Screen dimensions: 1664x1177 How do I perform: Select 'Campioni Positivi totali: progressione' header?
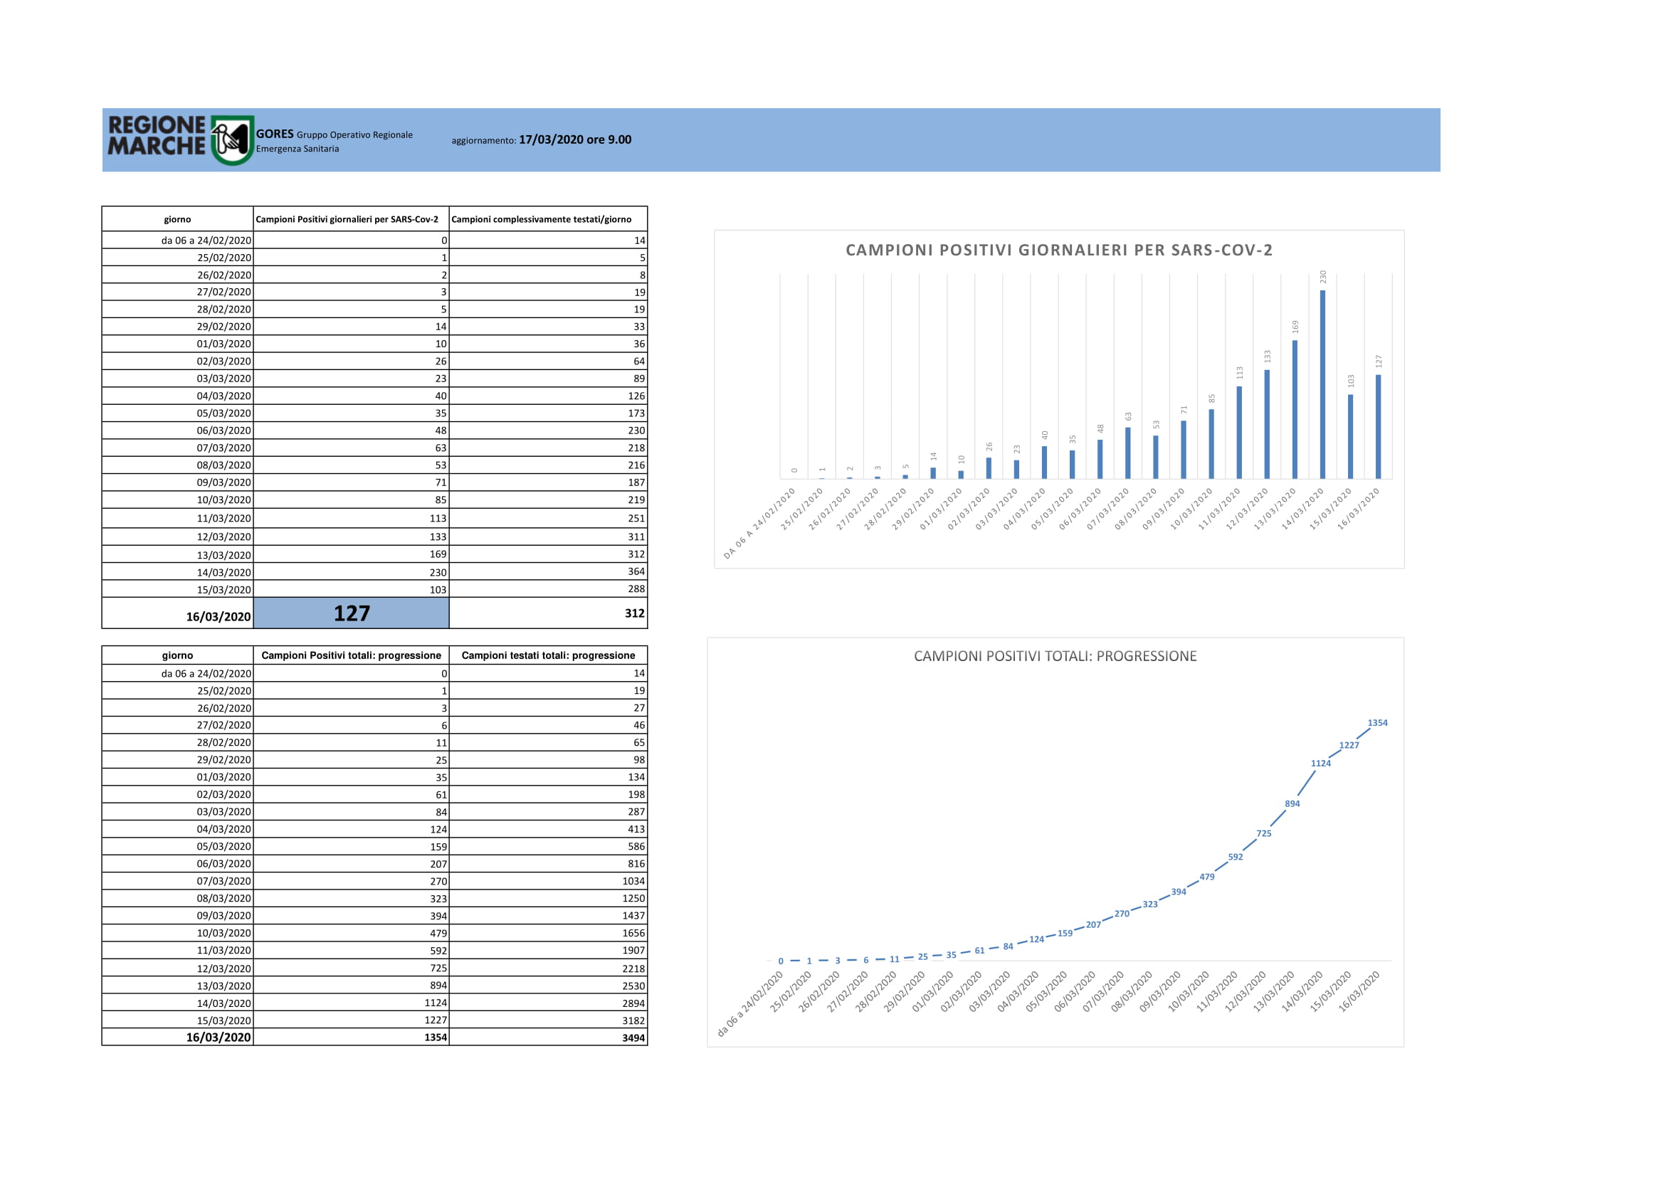point(352,655)
